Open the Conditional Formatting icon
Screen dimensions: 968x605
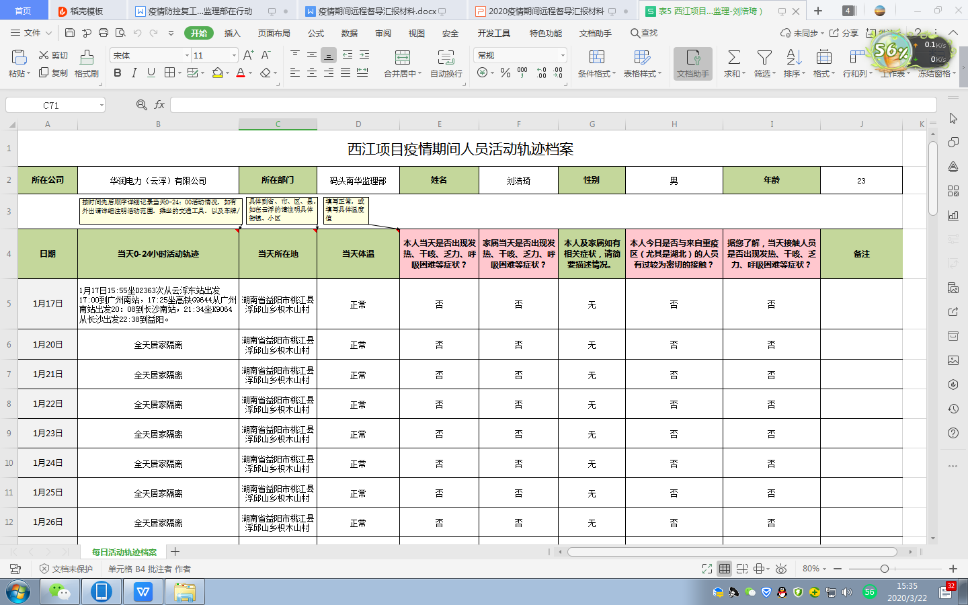coord(596,58)
